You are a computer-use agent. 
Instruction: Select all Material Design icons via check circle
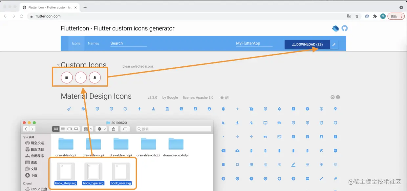pos(332,97)
